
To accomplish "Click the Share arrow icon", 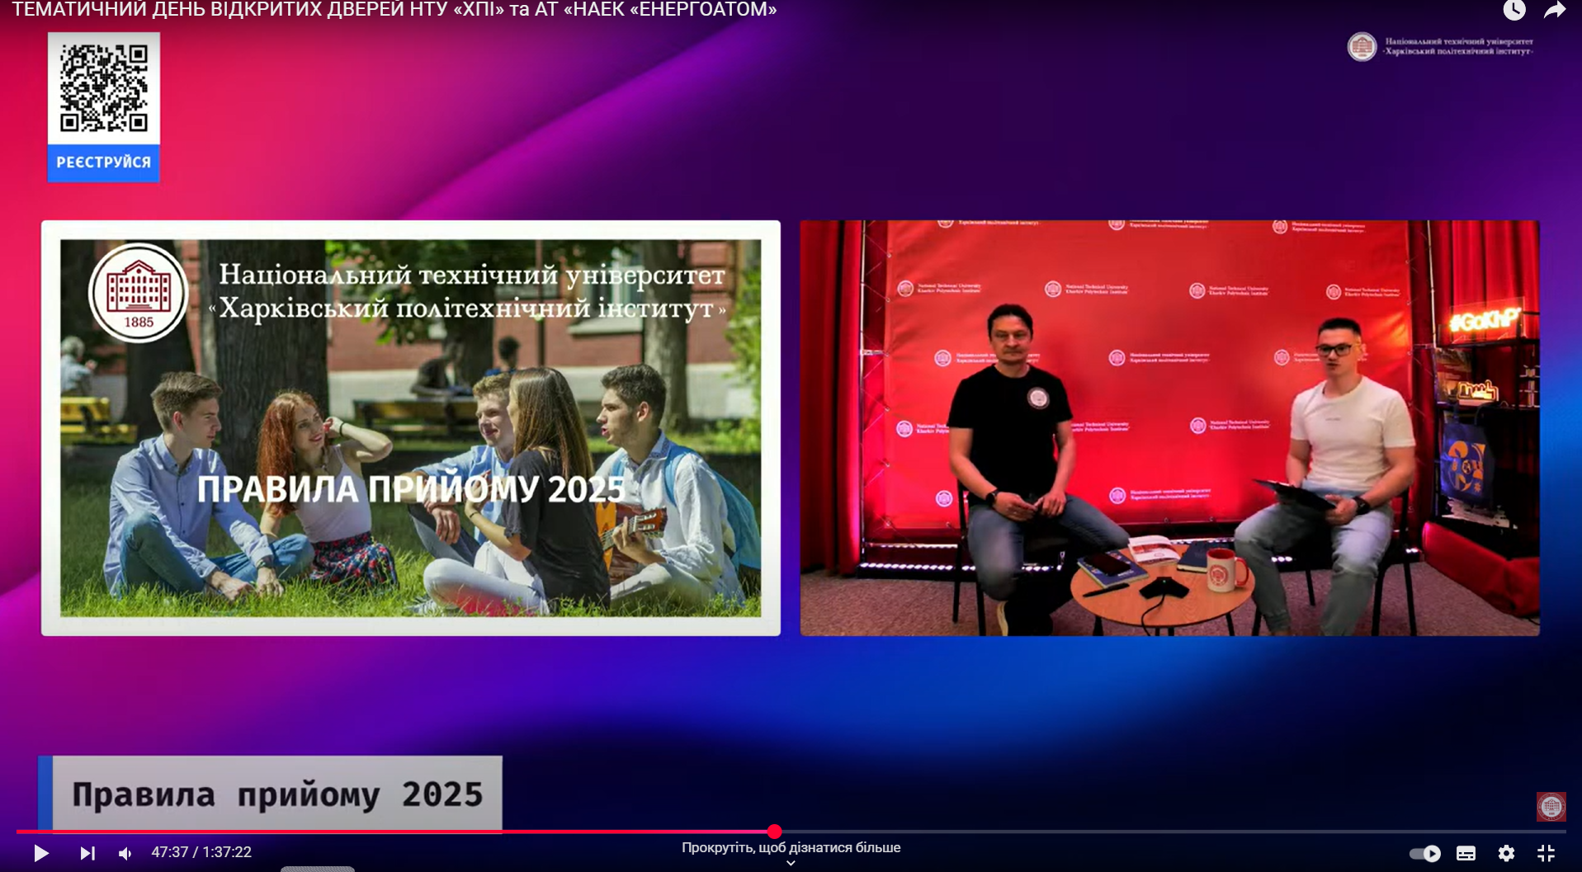I will tap(1555, 10).
